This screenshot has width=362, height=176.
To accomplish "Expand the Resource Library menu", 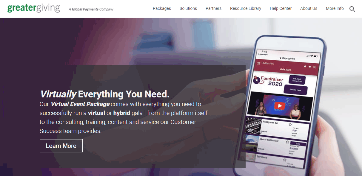I will click(246, 8).
